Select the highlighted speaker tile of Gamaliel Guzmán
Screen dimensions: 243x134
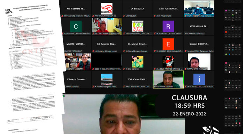tap(168, 79)
